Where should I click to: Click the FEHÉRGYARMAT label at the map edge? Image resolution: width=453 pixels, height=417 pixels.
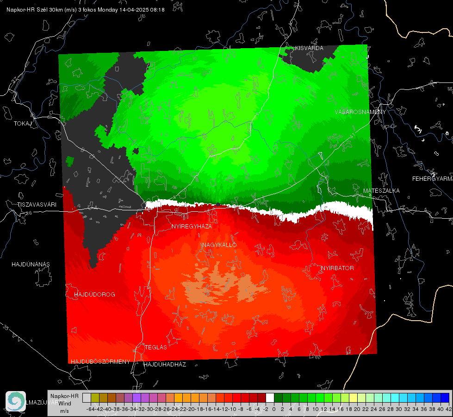[x=433, y=179]
